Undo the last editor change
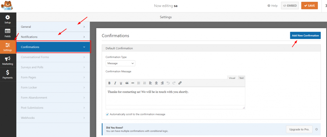The width and height of the screenshot is (327, 137). (168, 83)
